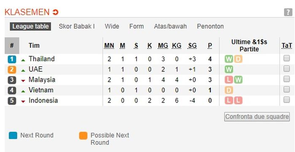This screenshot has height=152, width=295.
Task: Sort table by the MN column header
Action: coord(109,45)
